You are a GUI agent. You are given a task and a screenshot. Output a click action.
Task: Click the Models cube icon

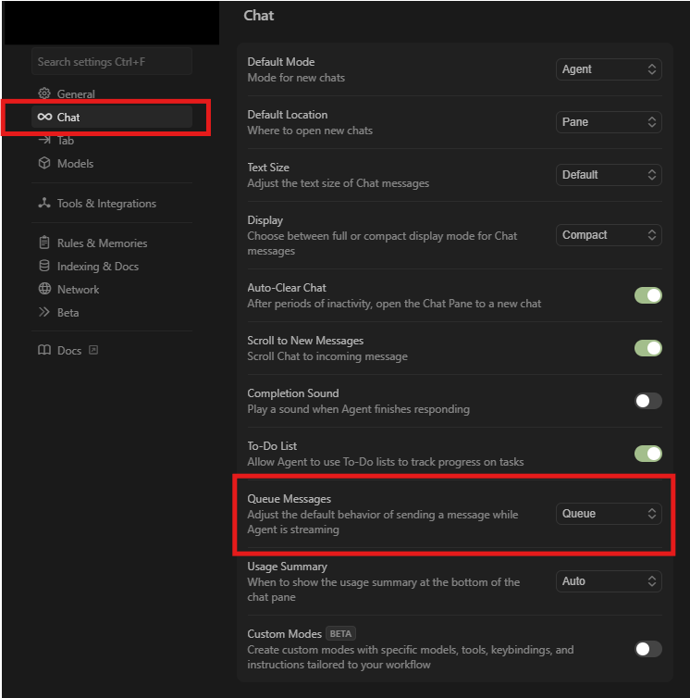44,163
